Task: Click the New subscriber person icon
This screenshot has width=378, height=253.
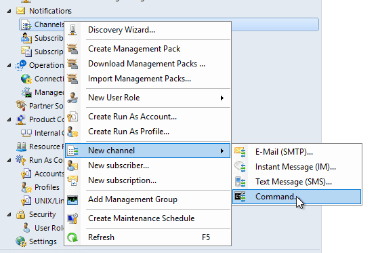Action: (72, 166)
